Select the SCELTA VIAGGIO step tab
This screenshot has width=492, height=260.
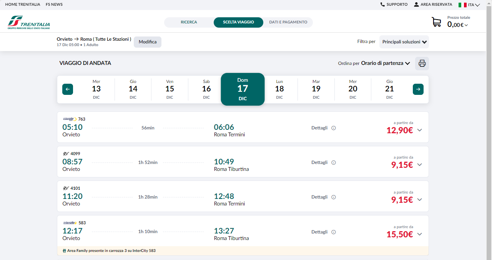[238, 22]
